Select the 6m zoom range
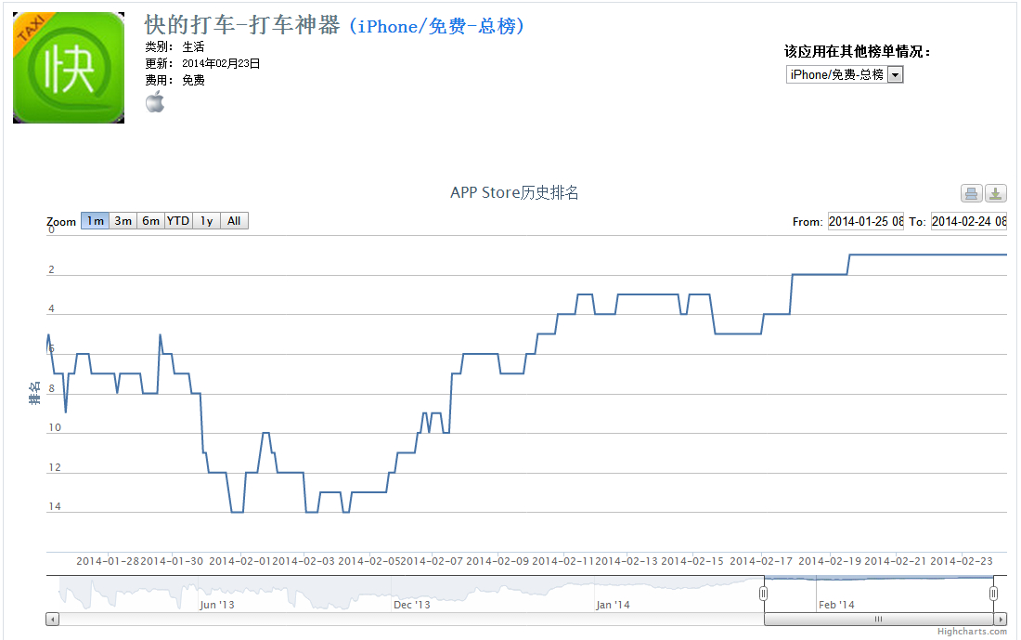This screenshot has width=1021, height=640. click(151, 221)
